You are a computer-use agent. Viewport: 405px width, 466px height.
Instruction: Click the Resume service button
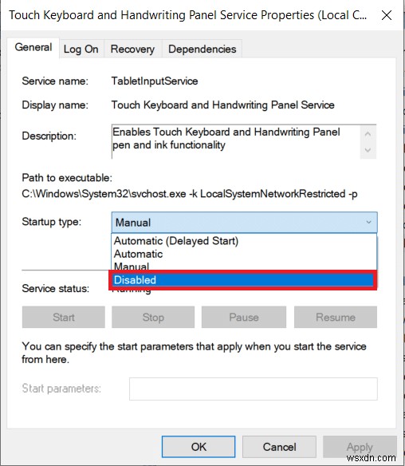336,317
